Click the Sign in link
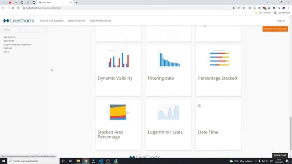292x164 pixels. (281, 20)
